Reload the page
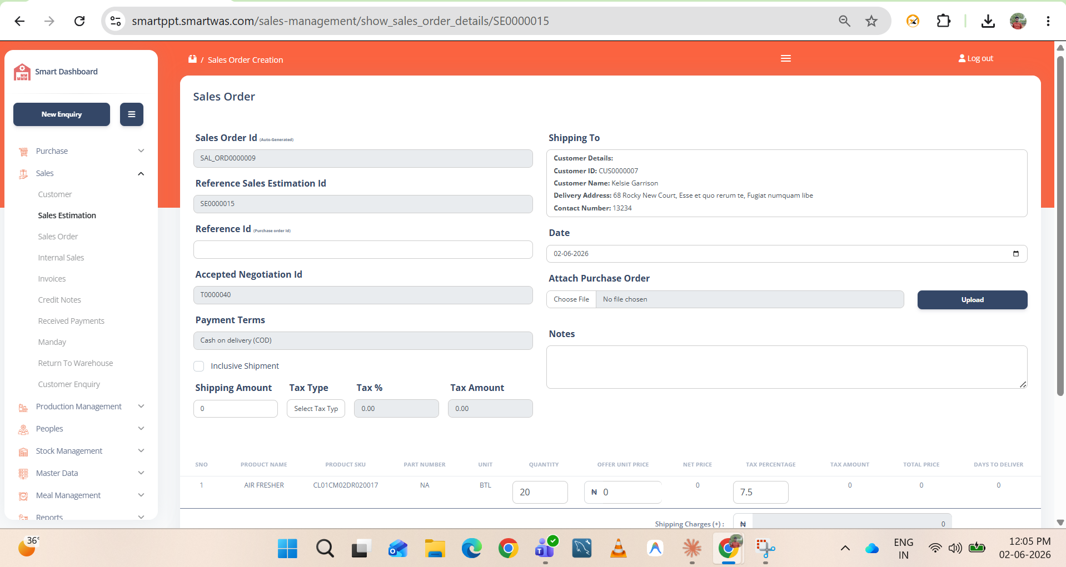 point(79,21)
